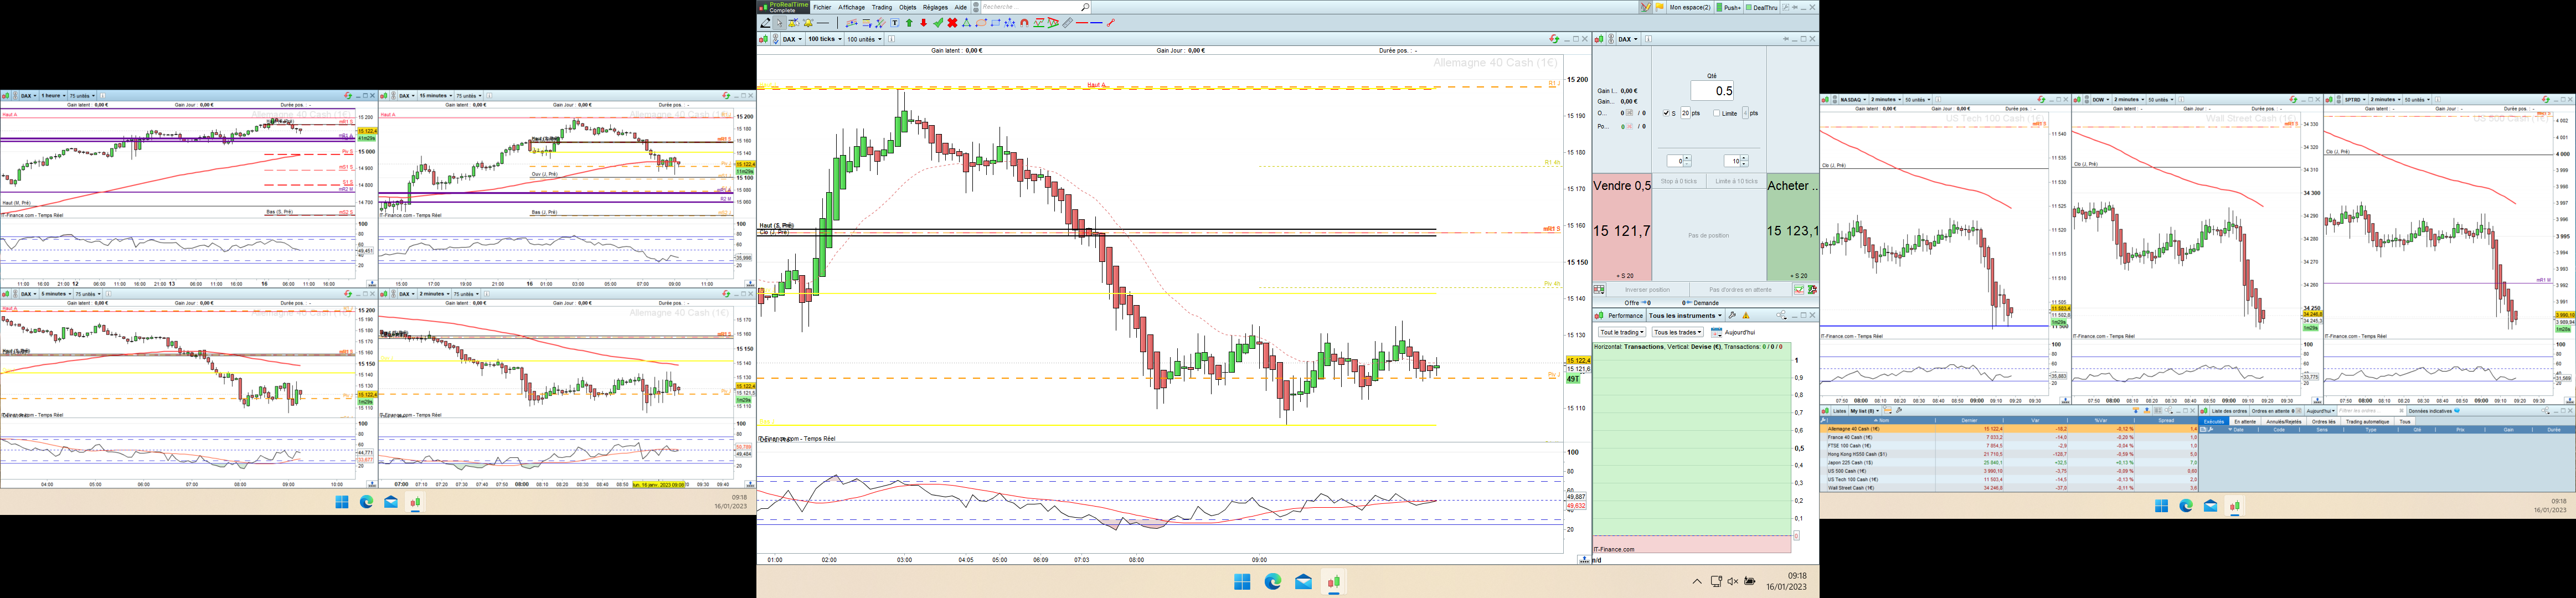Select France 40 Cash in the list
The height and width of the screenshot is (598, 2576).
tap(1850, 437)
